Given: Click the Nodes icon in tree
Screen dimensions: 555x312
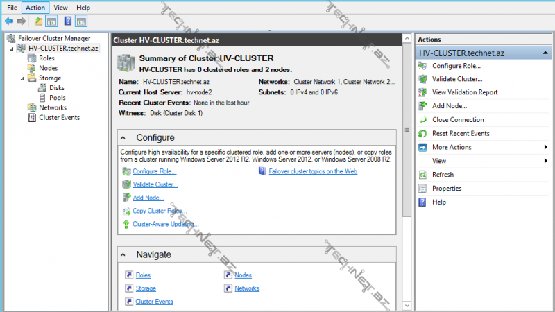Looking at the screenshot, I should click(32, 68).
